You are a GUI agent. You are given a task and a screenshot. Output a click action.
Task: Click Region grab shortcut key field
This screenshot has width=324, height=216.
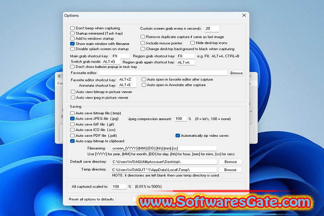click(186, 56)
